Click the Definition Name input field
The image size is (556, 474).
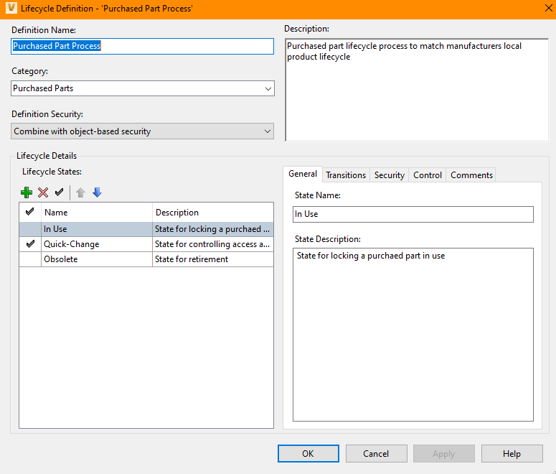coord(143,46)
